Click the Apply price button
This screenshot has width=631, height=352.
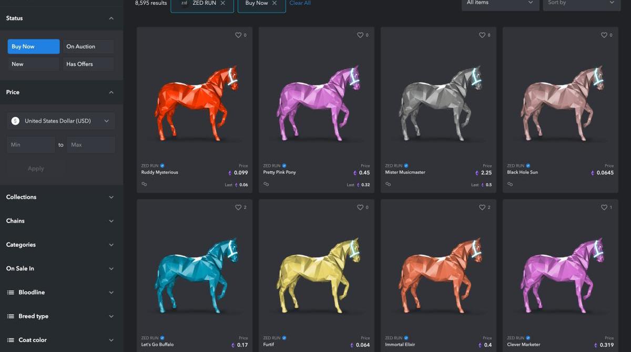click(x=36, y=168)
